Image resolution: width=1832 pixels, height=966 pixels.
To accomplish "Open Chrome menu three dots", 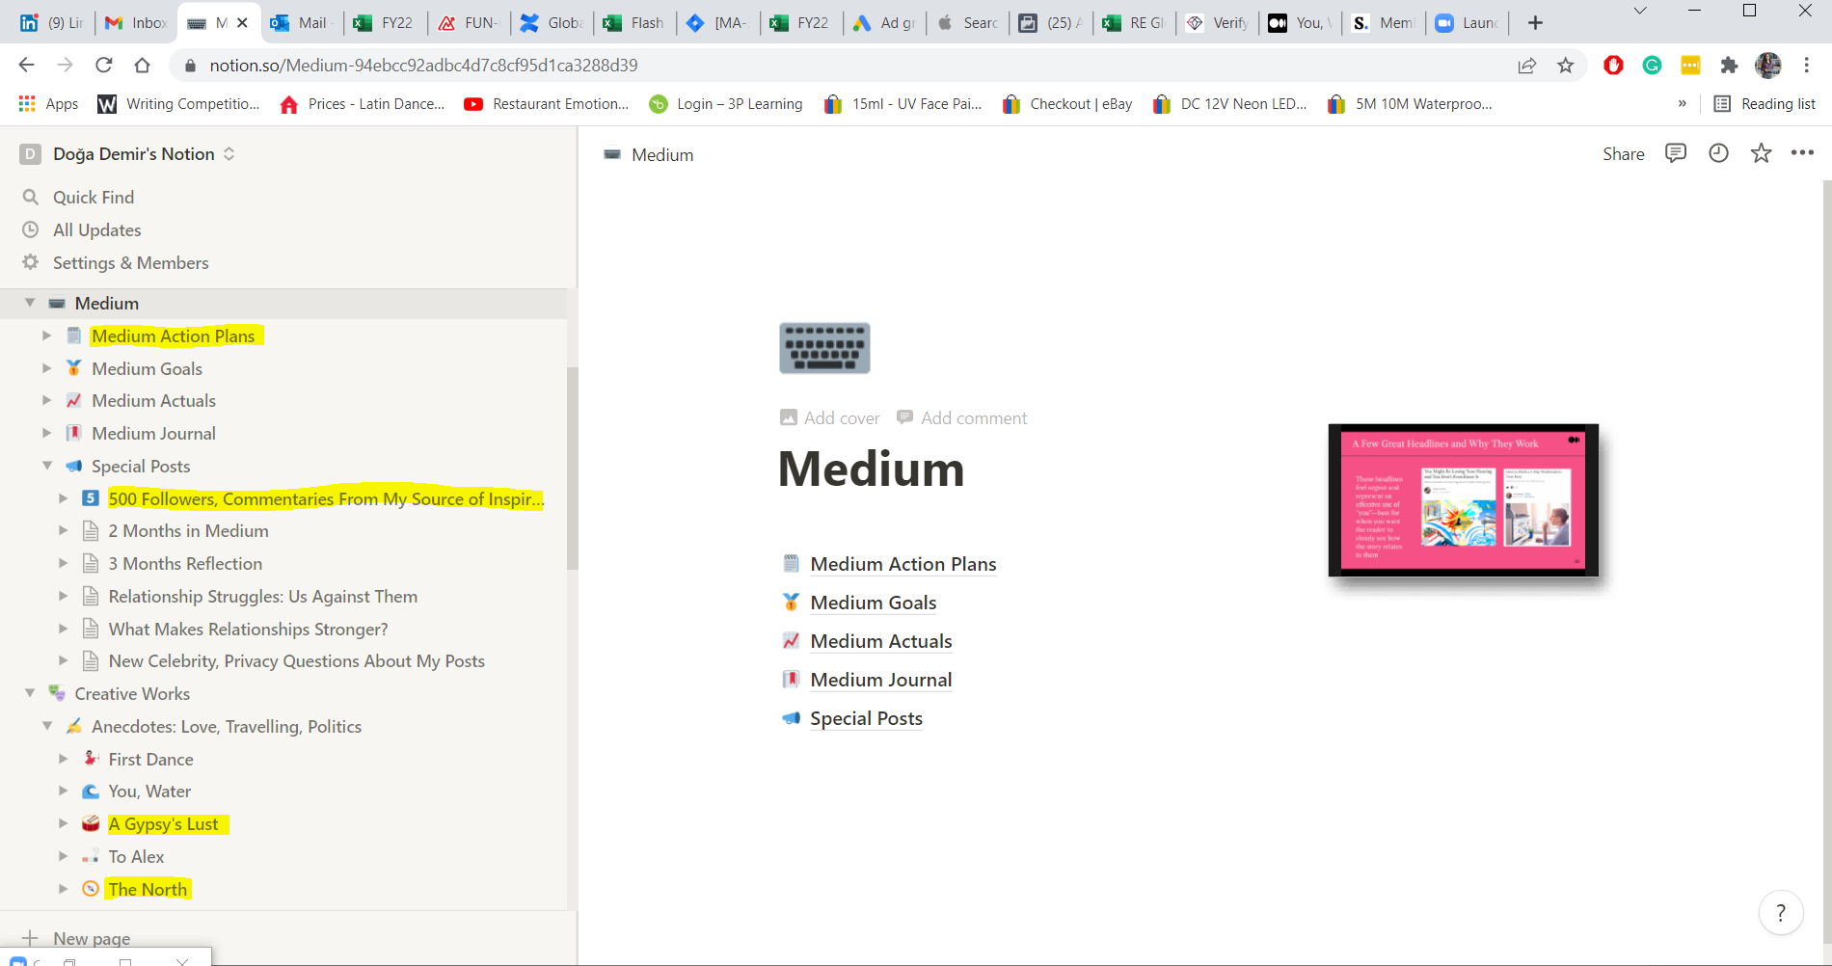I will pos(1807,65).
